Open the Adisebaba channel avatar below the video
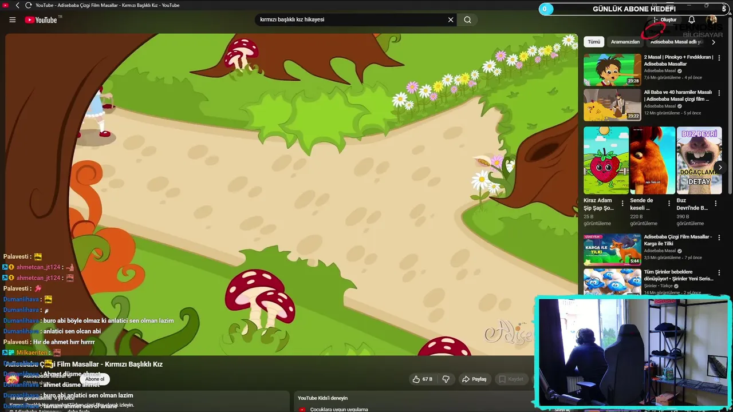The height and width of the screenshot is (412, 733). (12, 379)
